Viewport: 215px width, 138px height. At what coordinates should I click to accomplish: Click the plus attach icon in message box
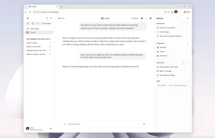65,124
